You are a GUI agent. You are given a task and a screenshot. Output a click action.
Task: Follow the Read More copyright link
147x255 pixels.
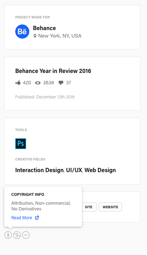tap(22, 218)
